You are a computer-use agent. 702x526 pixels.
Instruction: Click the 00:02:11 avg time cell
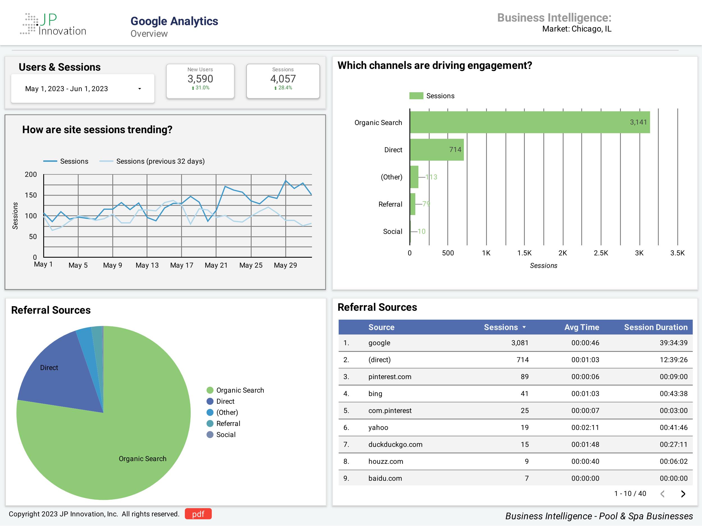(585, 428)
